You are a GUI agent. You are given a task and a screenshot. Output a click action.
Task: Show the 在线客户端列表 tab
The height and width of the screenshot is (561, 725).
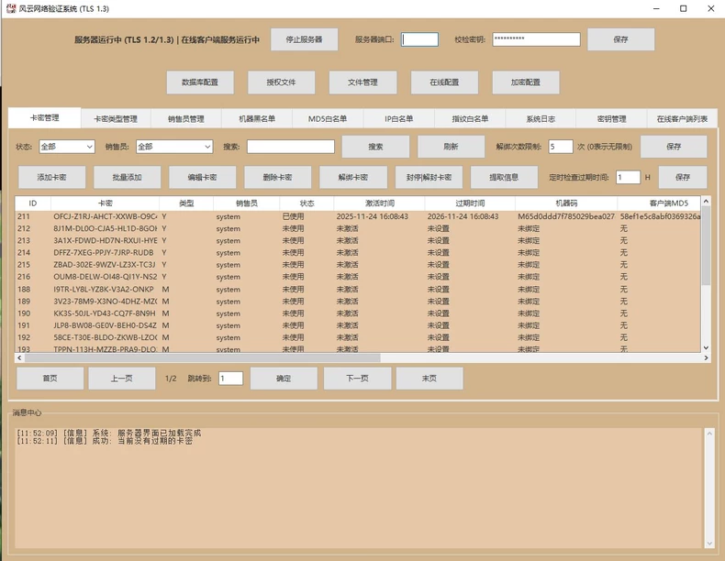(x=682, y=118)
